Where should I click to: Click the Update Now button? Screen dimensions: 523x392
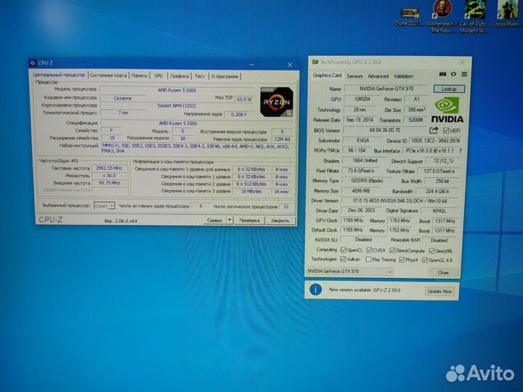[x=439, y=291]
